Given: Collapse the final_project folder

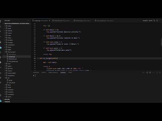Looking at the screenshot, I should [5, 52].
